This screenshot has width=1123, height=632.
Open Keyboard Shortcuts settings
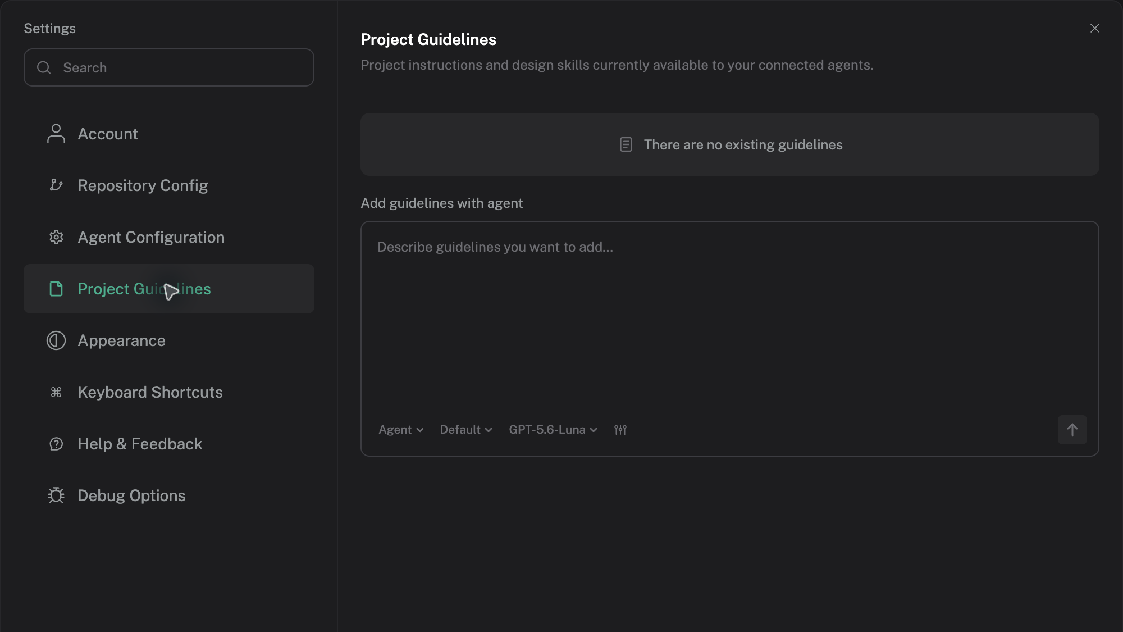pyautogui.click(x=169, y=392)
